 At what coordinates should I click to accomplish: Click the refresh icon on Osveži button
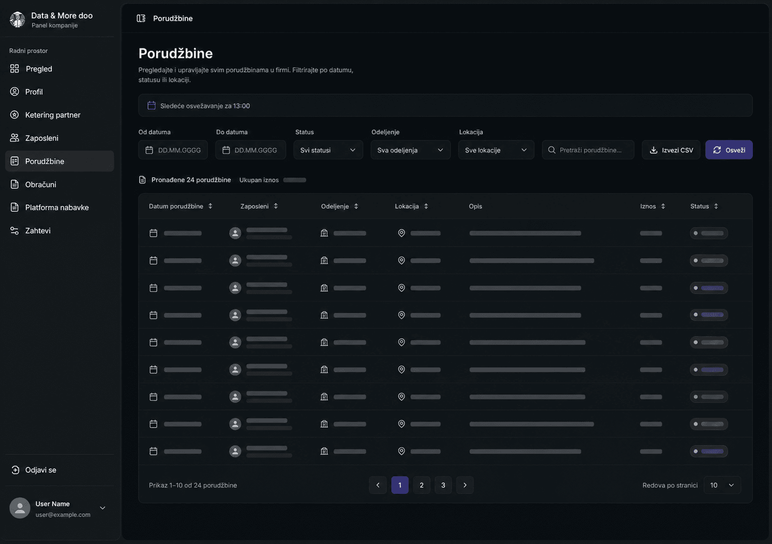[x=717, y=150]
